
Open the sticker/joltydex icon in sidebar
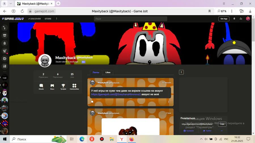tap(5, 58)
